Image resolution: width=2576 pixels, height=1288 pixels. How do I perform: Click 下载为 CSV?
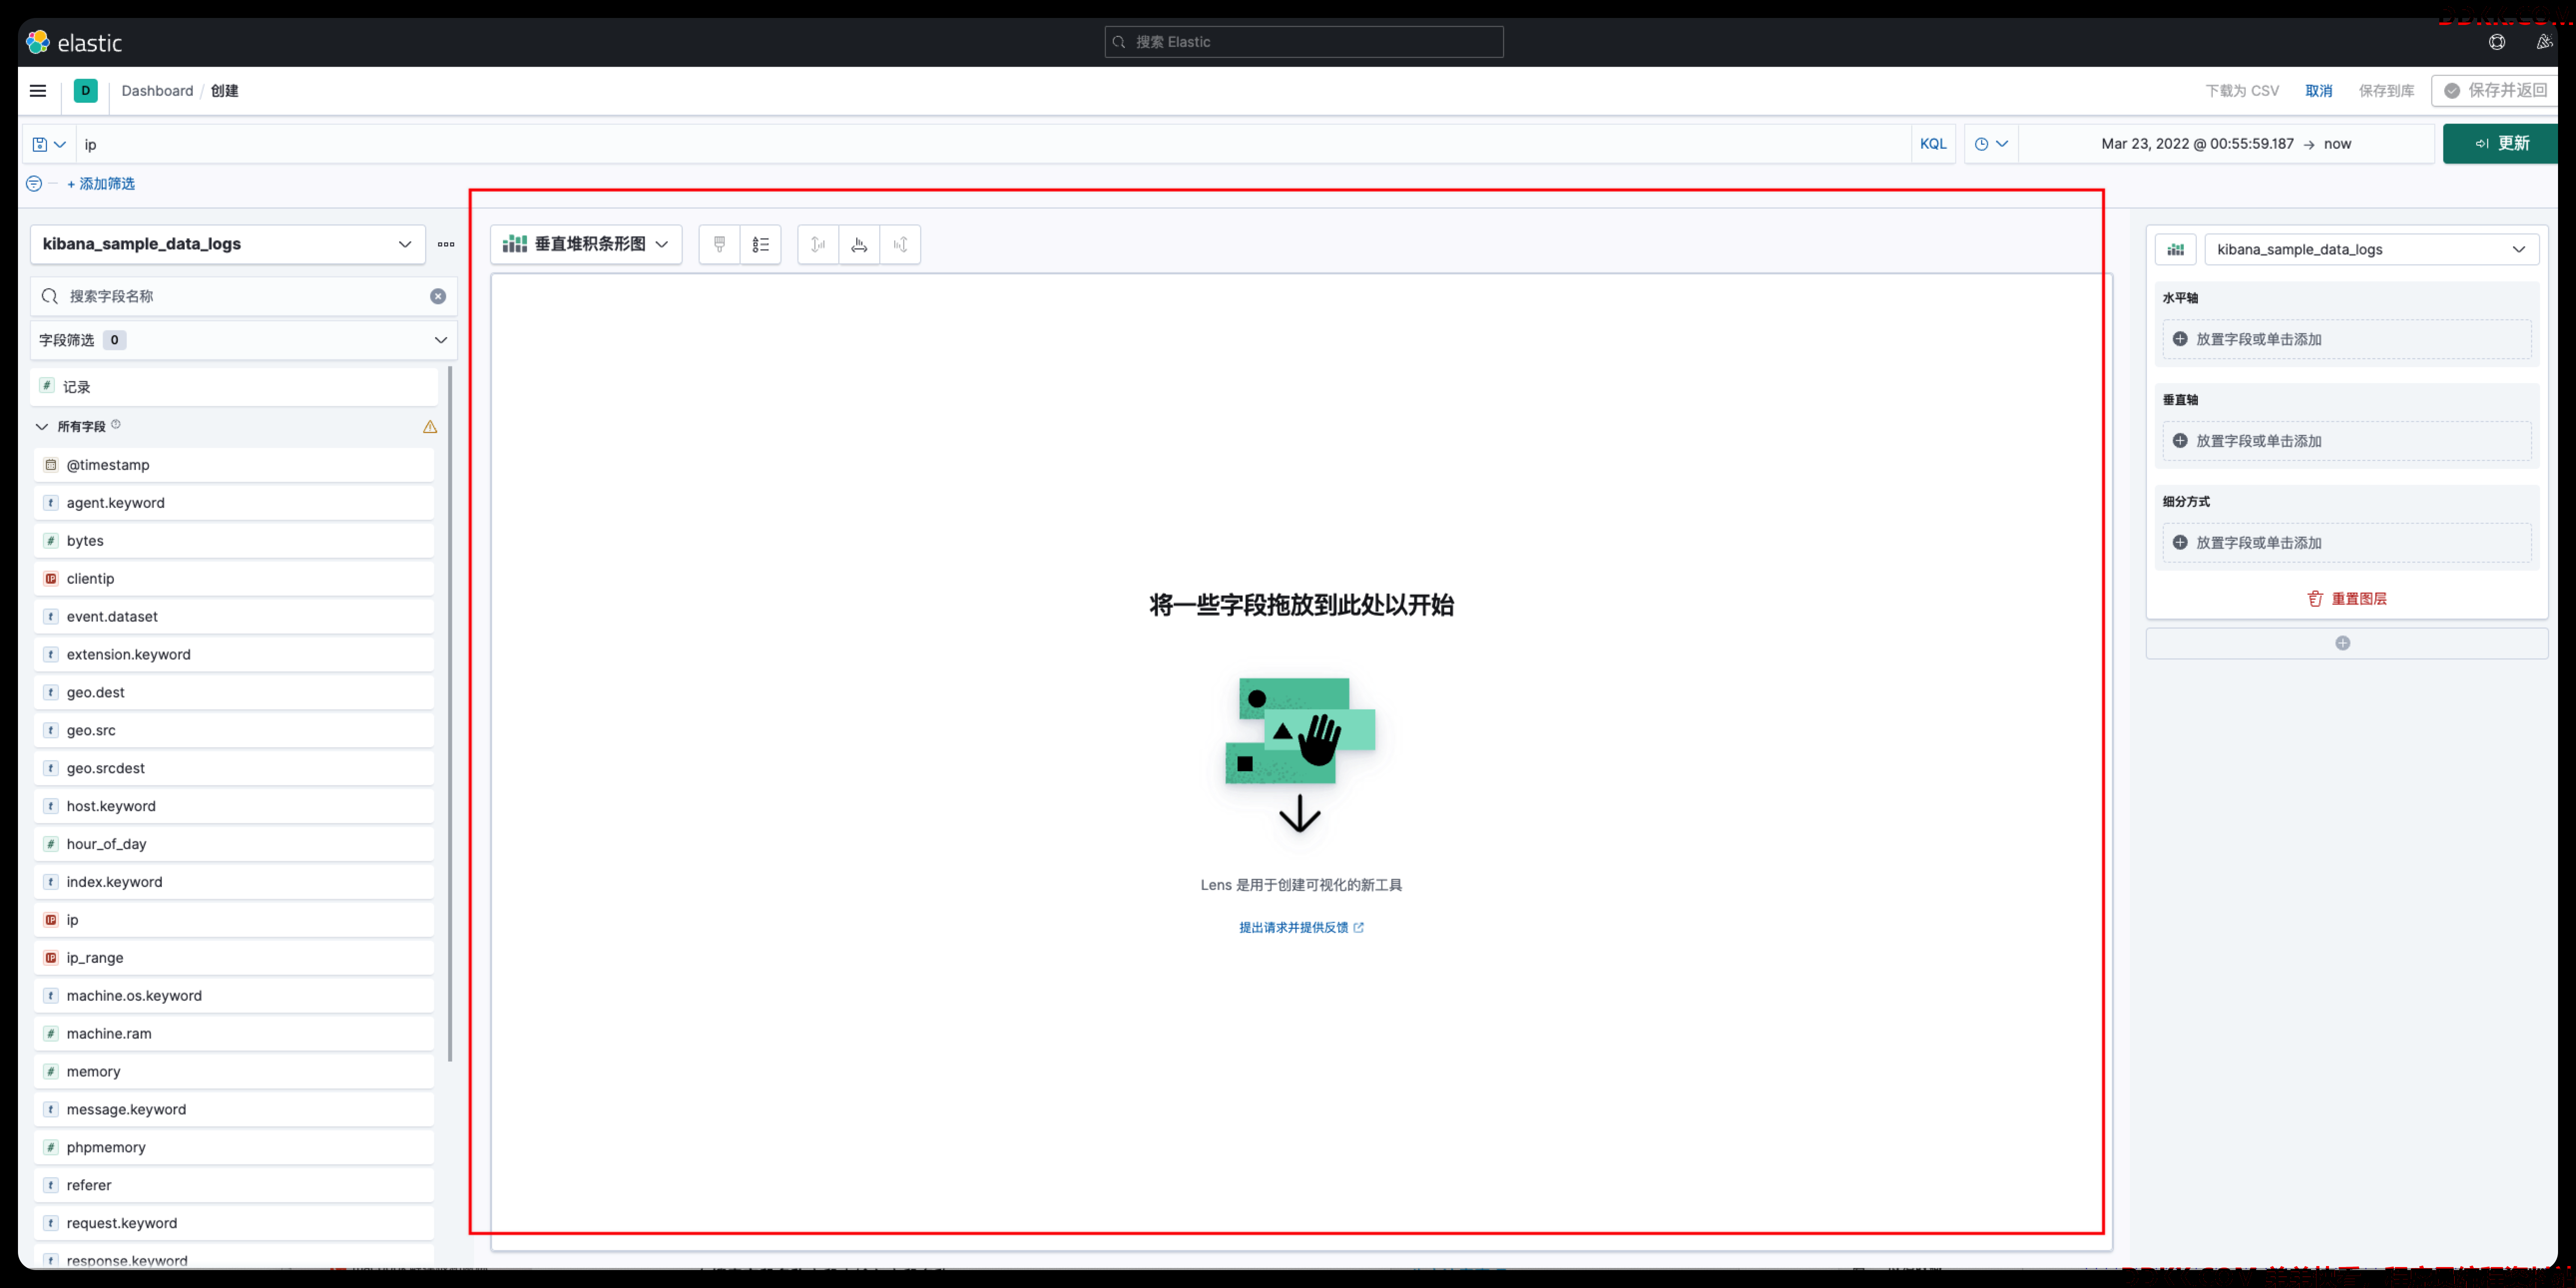point(2242,91)
